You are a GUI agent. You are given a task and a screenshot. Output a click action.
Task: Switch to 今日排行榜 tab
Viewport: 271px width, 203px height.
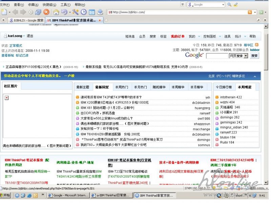pyautogui.click(x=224, y=87)
